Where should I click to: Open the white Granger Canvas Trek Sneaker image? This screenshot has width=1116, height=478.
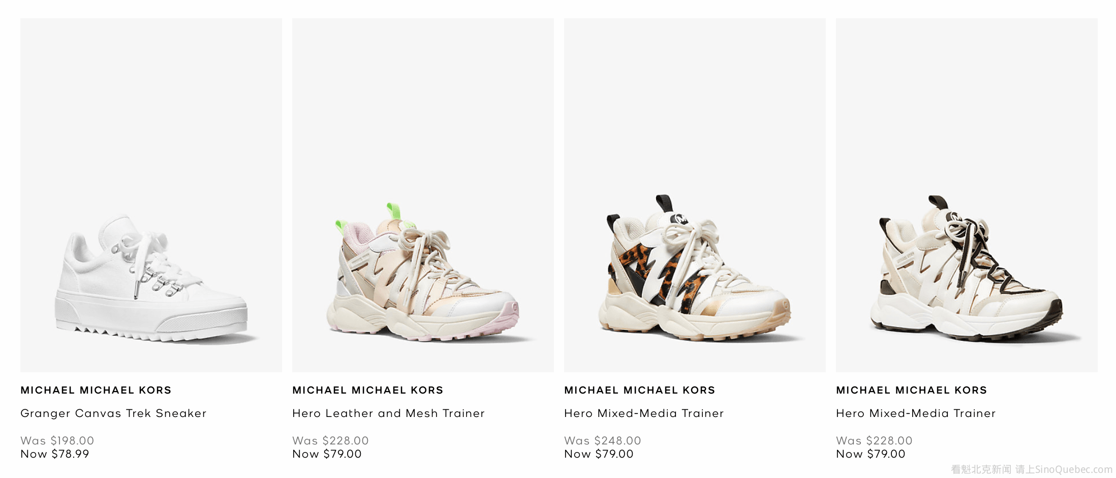pos(151,195)
